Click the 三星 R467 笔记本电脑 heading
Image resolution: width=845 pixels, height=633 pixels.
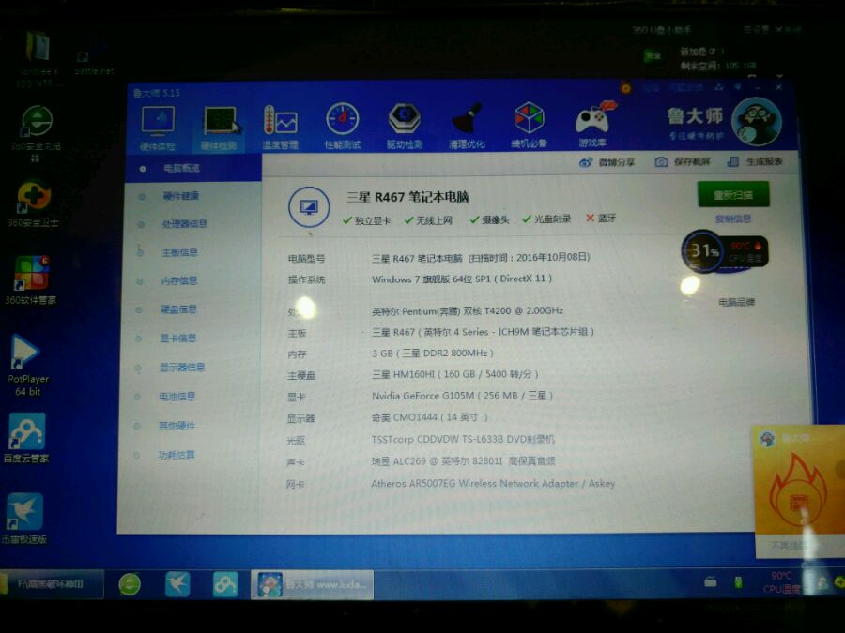pyautogui.click(x=407, y=197)
